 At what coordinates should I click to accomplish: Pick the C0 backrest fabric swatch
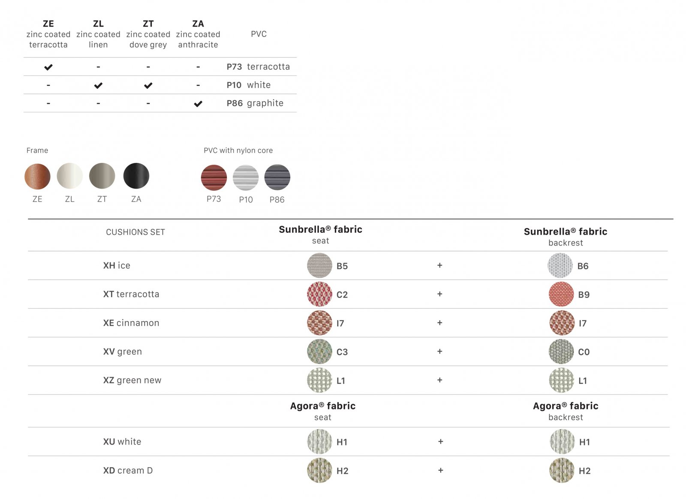[561, 352]
